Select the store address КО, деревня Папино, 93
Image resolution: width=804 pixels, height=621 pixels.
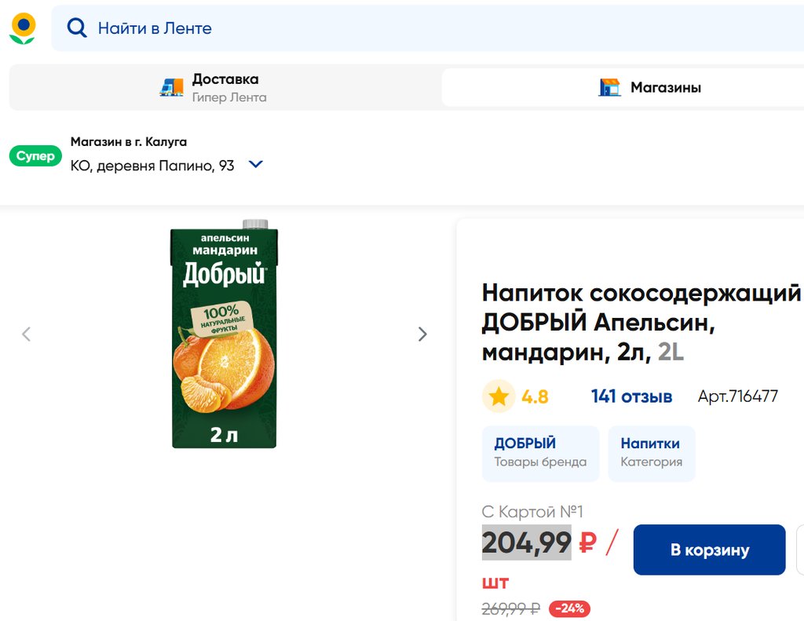tap(152, 166)
